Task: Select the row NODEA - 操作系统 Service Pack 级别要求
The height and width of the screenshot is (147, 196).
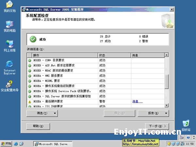Action: [96, 91]
